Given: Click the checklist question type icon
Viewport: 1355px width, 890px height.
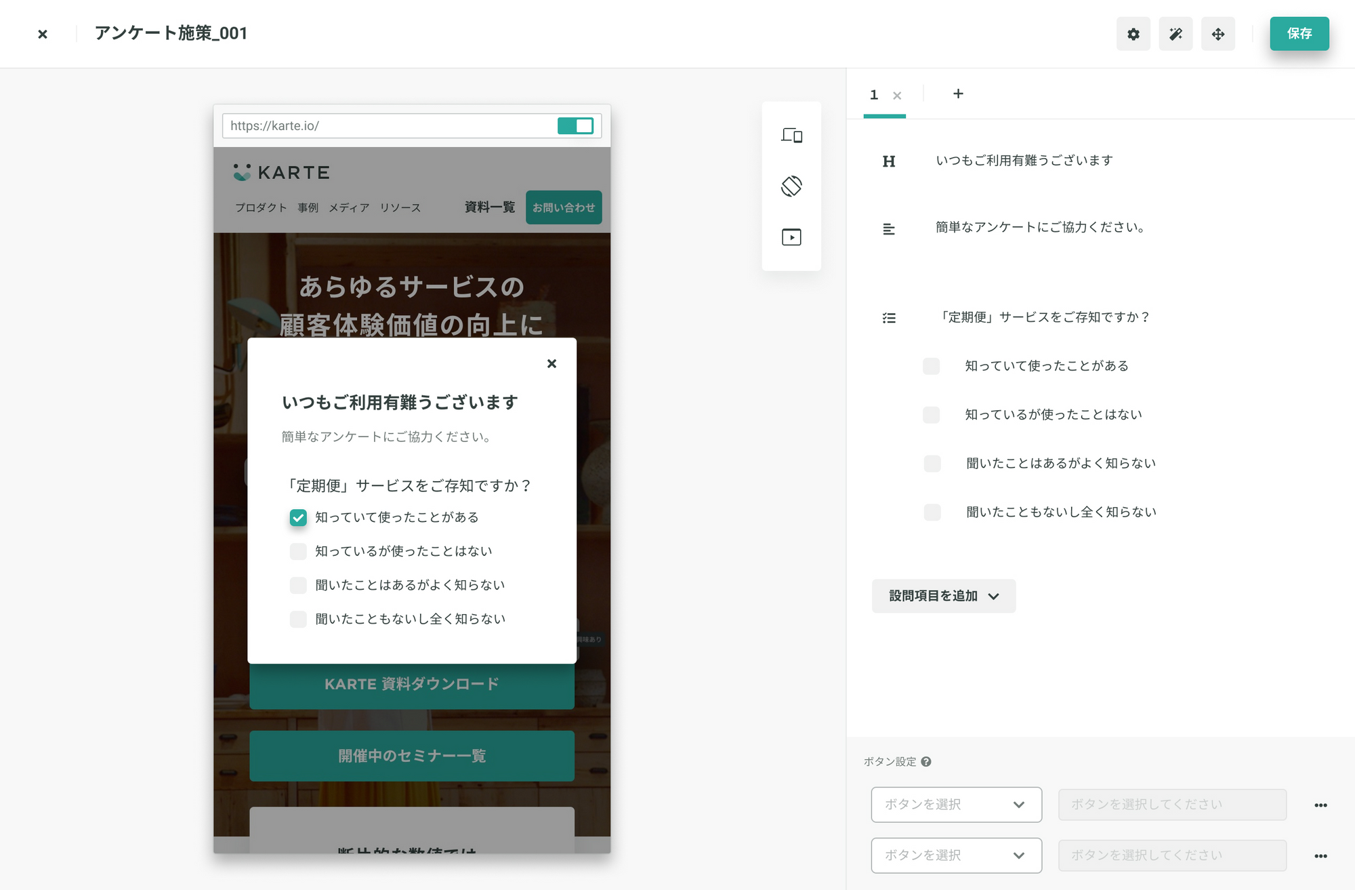Looking at the screenshot, I should click(x=889, y=318).
